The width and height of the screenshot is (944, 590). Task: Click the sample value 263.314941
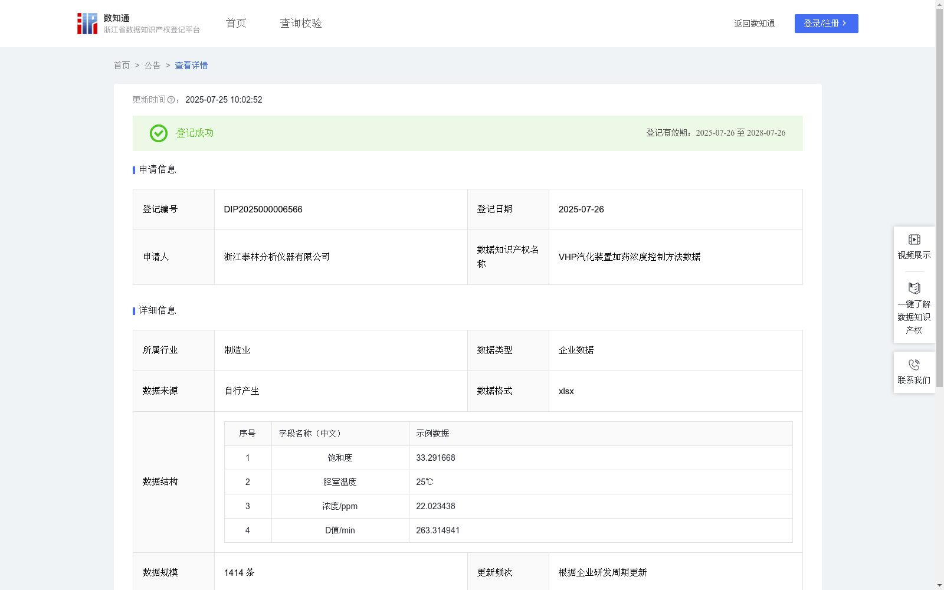(438, 530)
